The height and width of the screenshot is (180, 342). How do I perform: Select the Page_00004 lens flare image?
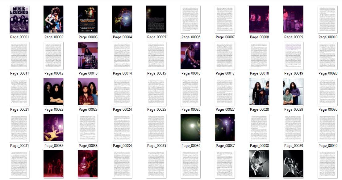pos(122,19)
